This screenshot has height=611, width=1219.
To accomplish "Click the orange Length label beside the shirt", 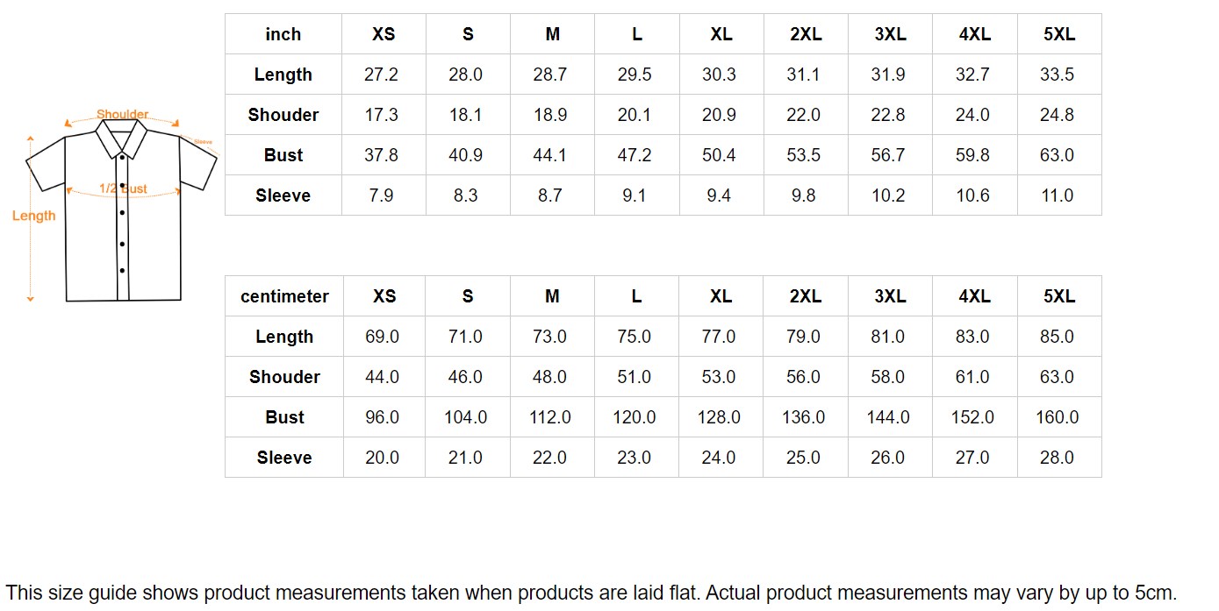I will point(34,216).
